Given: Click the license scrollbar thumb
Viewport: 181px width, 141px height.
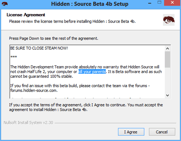Looking at the screenshot, I should 167,59.
